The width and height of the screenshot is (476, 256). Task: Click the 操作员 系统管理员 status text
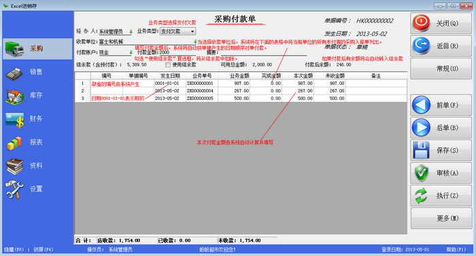click(109, 250)
